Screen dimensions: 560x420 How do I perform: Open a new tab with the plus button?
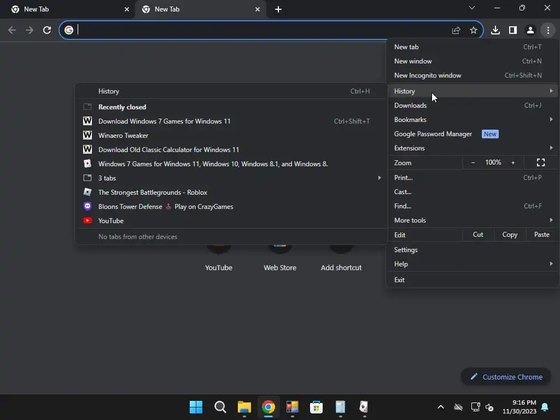pos(278,9)
